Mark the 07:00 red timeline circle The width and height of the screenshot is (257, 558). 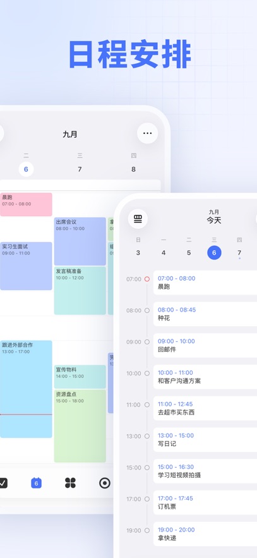[146, 279]
